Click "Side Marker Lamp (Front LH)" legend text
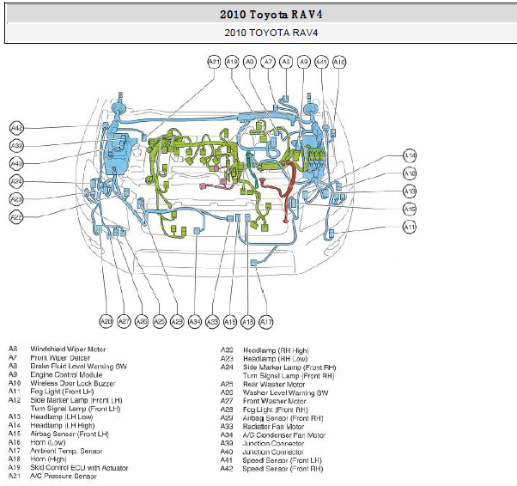The image size is (517, 486). (76, 400)
